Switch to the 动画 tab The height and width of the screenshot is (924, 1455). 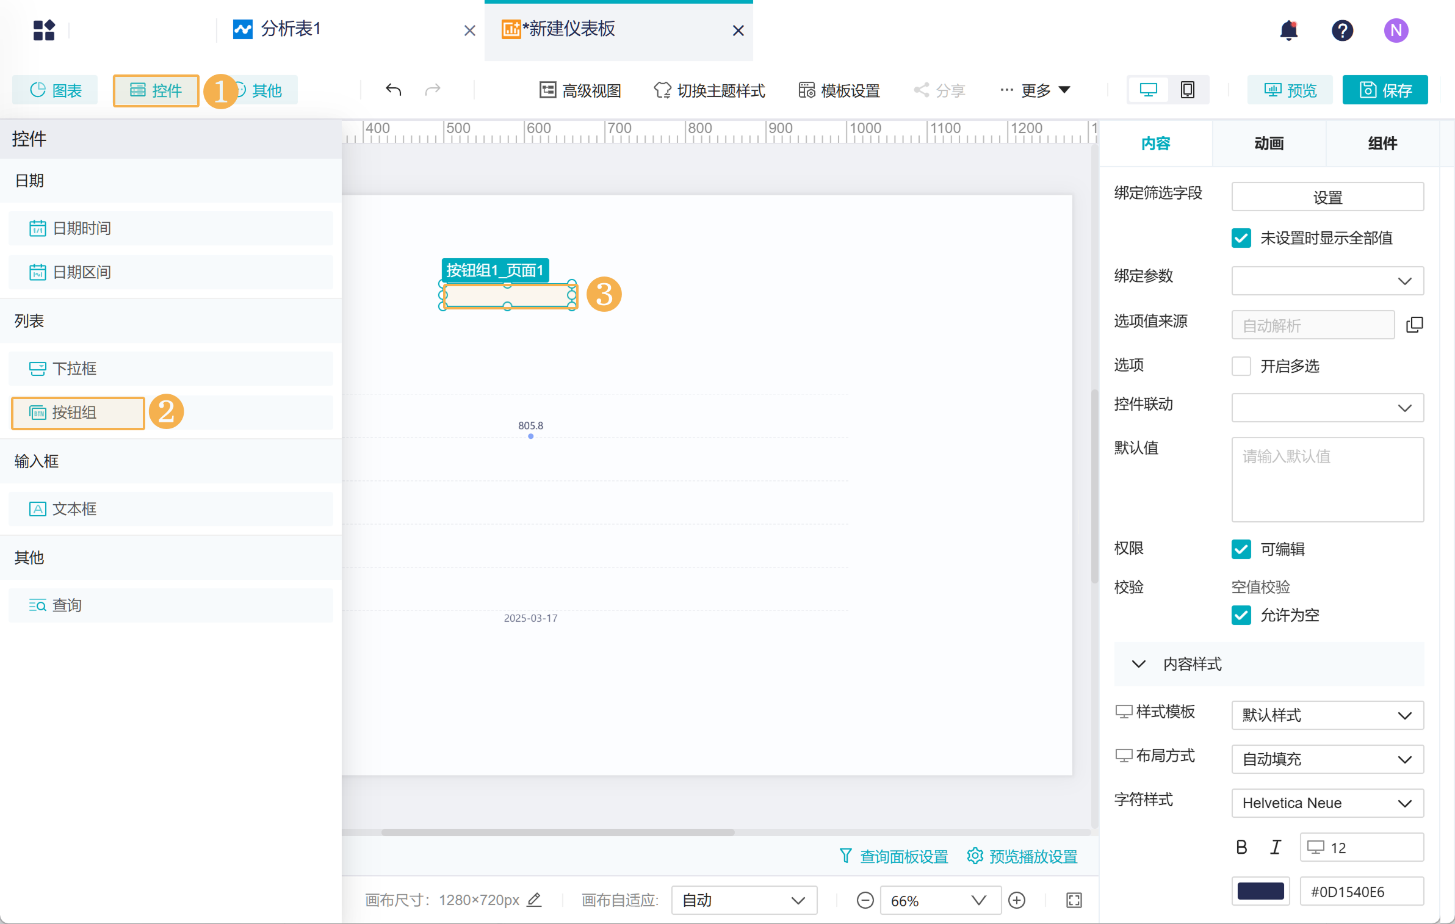[x=1269, y=143]
